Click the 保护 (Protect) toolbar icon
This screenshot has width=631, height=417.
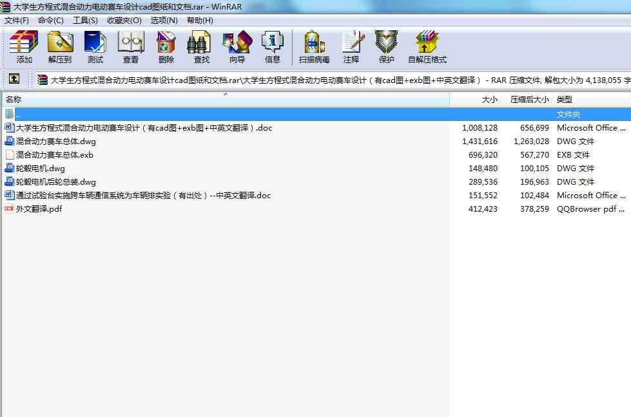pos(386,47)
